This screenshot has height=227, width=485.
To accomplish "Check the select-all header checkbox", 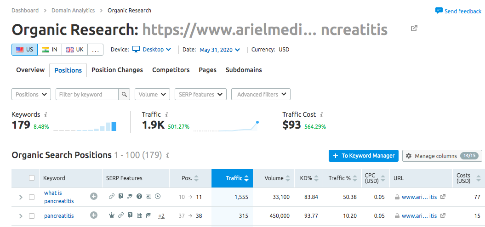I will click(32, 178).
